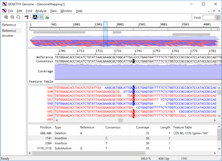
Task: Open the Analyze menu
Action: point(41,11)
